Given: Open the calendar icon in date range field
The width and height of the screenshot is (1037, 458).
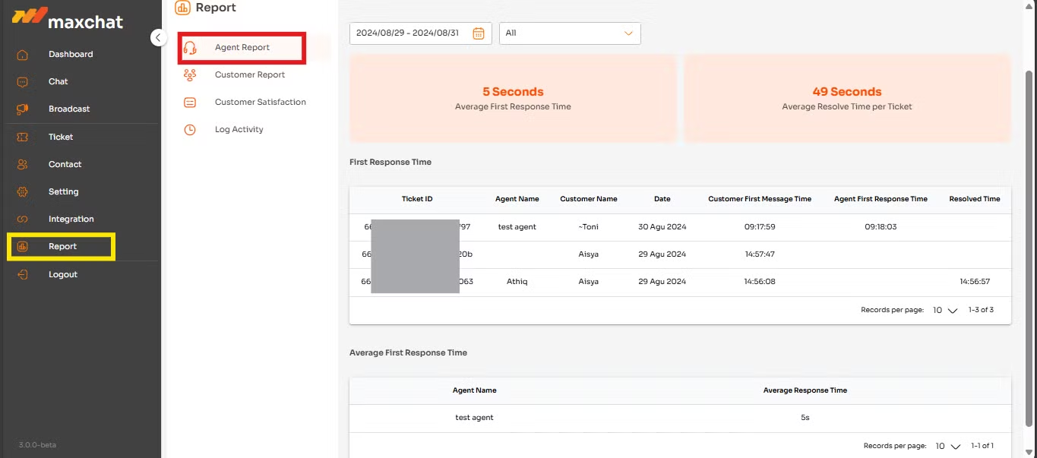Looking at the screenshot, I should [x=479, y=33].
